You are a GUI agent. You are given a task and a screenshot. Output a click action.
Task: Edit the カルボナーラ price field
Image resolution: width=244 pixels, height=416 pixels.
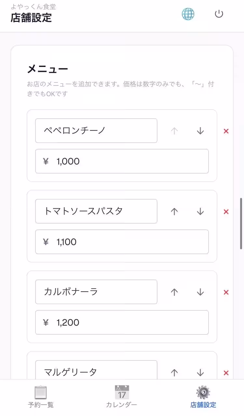[x=122, y=322]
